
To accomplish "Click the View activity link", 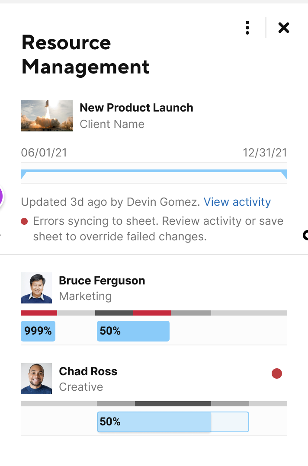I will point(237,202).
